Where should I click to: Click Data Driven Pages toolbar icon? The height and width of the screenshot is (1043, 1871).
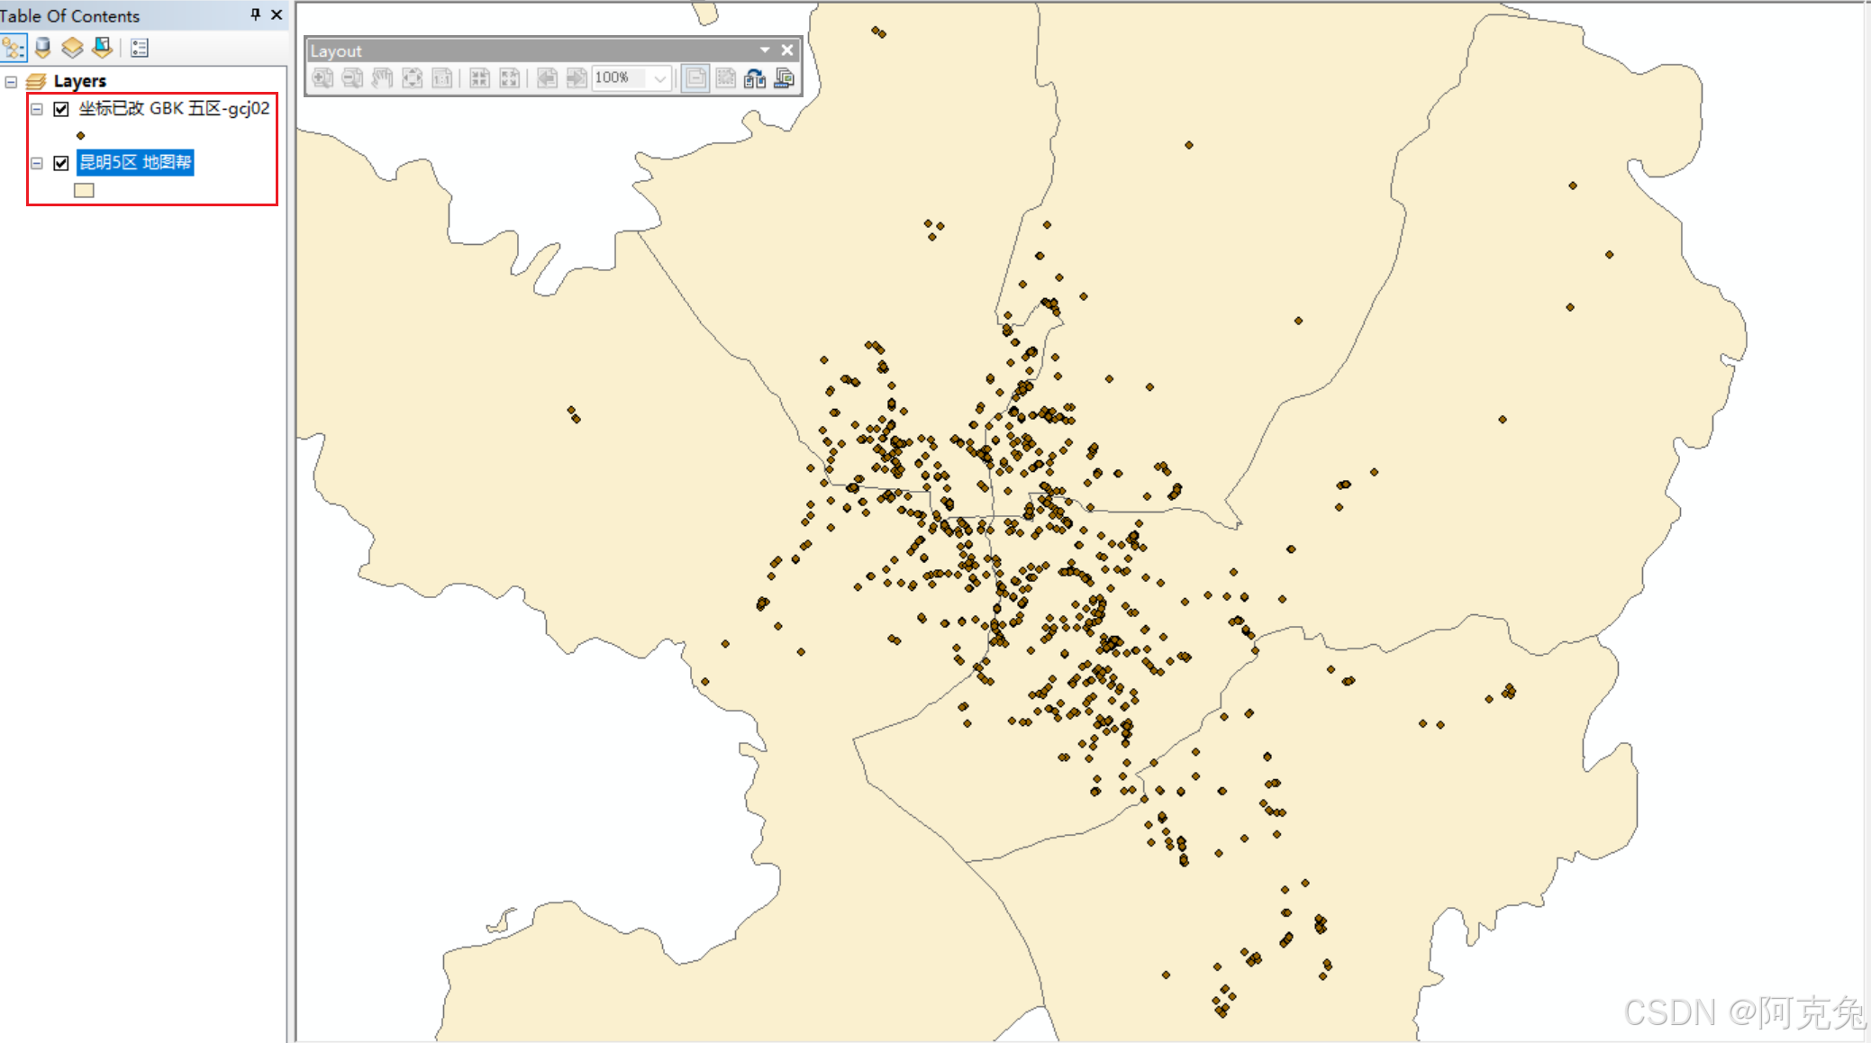pos(785,78)
